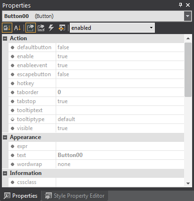Click the scrollbar down arrow
This screenshot has width=194, height=201.
188,184
